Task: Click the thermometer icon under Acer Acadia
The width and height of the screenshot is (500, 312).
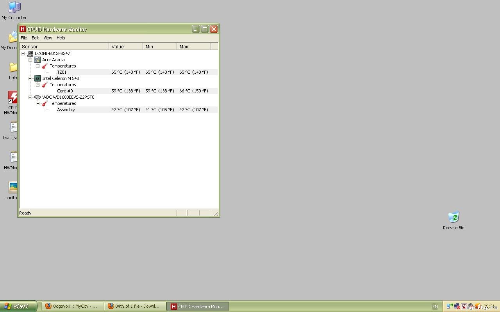Action: (45, 66)
